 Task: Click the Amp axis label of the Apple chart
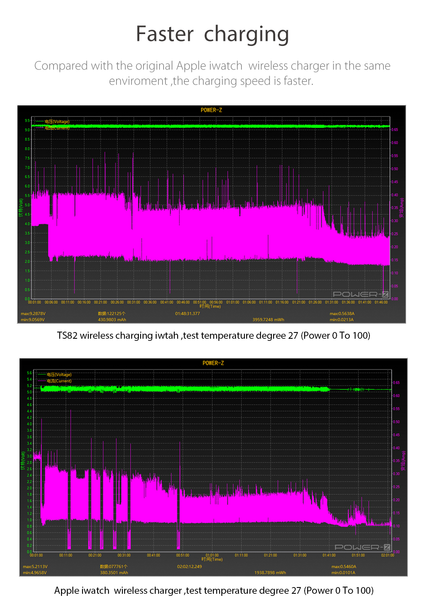(403, 461)
